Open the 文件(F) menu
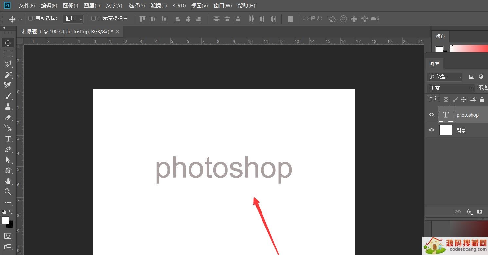Viewport: 488px width, 255px height. [x=27, y=6]
